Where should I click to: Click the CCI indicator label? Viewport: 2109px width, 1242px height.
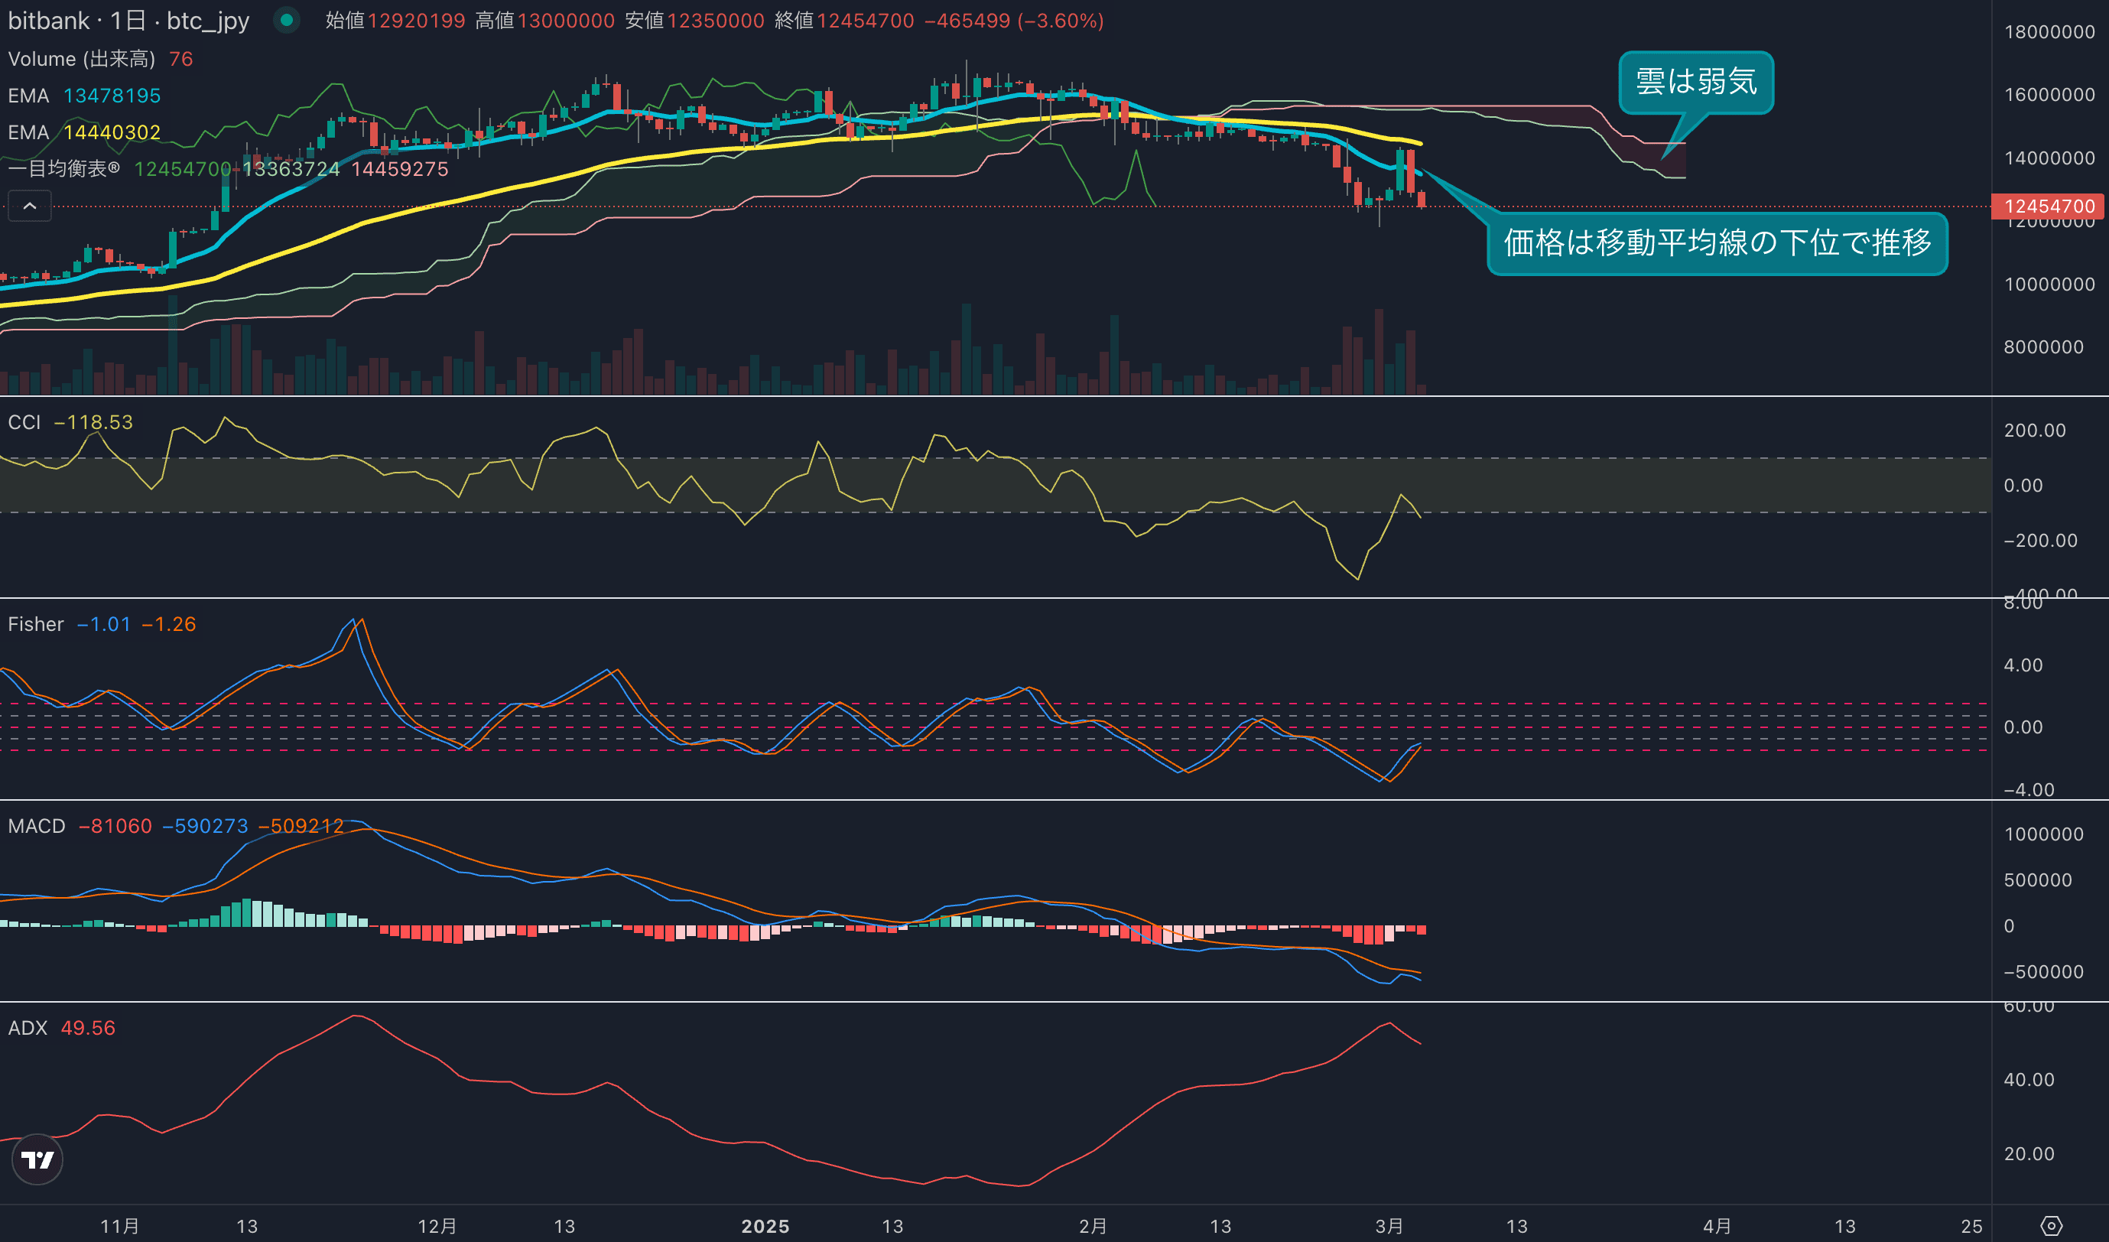point(24,423)
